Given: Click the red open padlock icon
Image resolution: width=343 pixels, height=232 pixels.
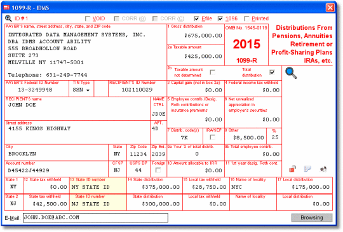Looking at the screenshot, I should click(292, 169).
